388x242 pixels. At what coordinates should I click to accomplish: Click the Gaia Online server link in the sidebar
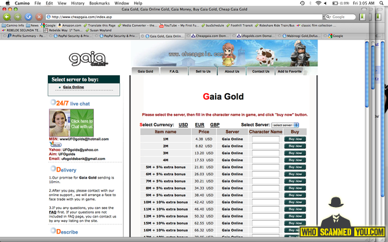(x=73, y=87)
